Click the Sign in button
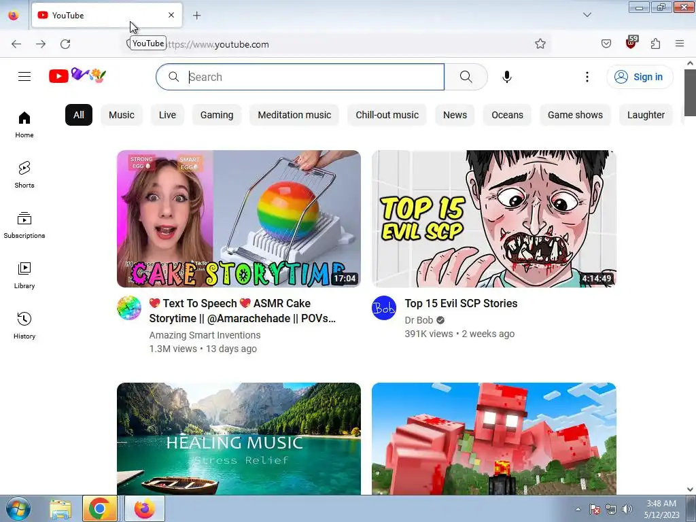696x522 pixels. point(640,77)
